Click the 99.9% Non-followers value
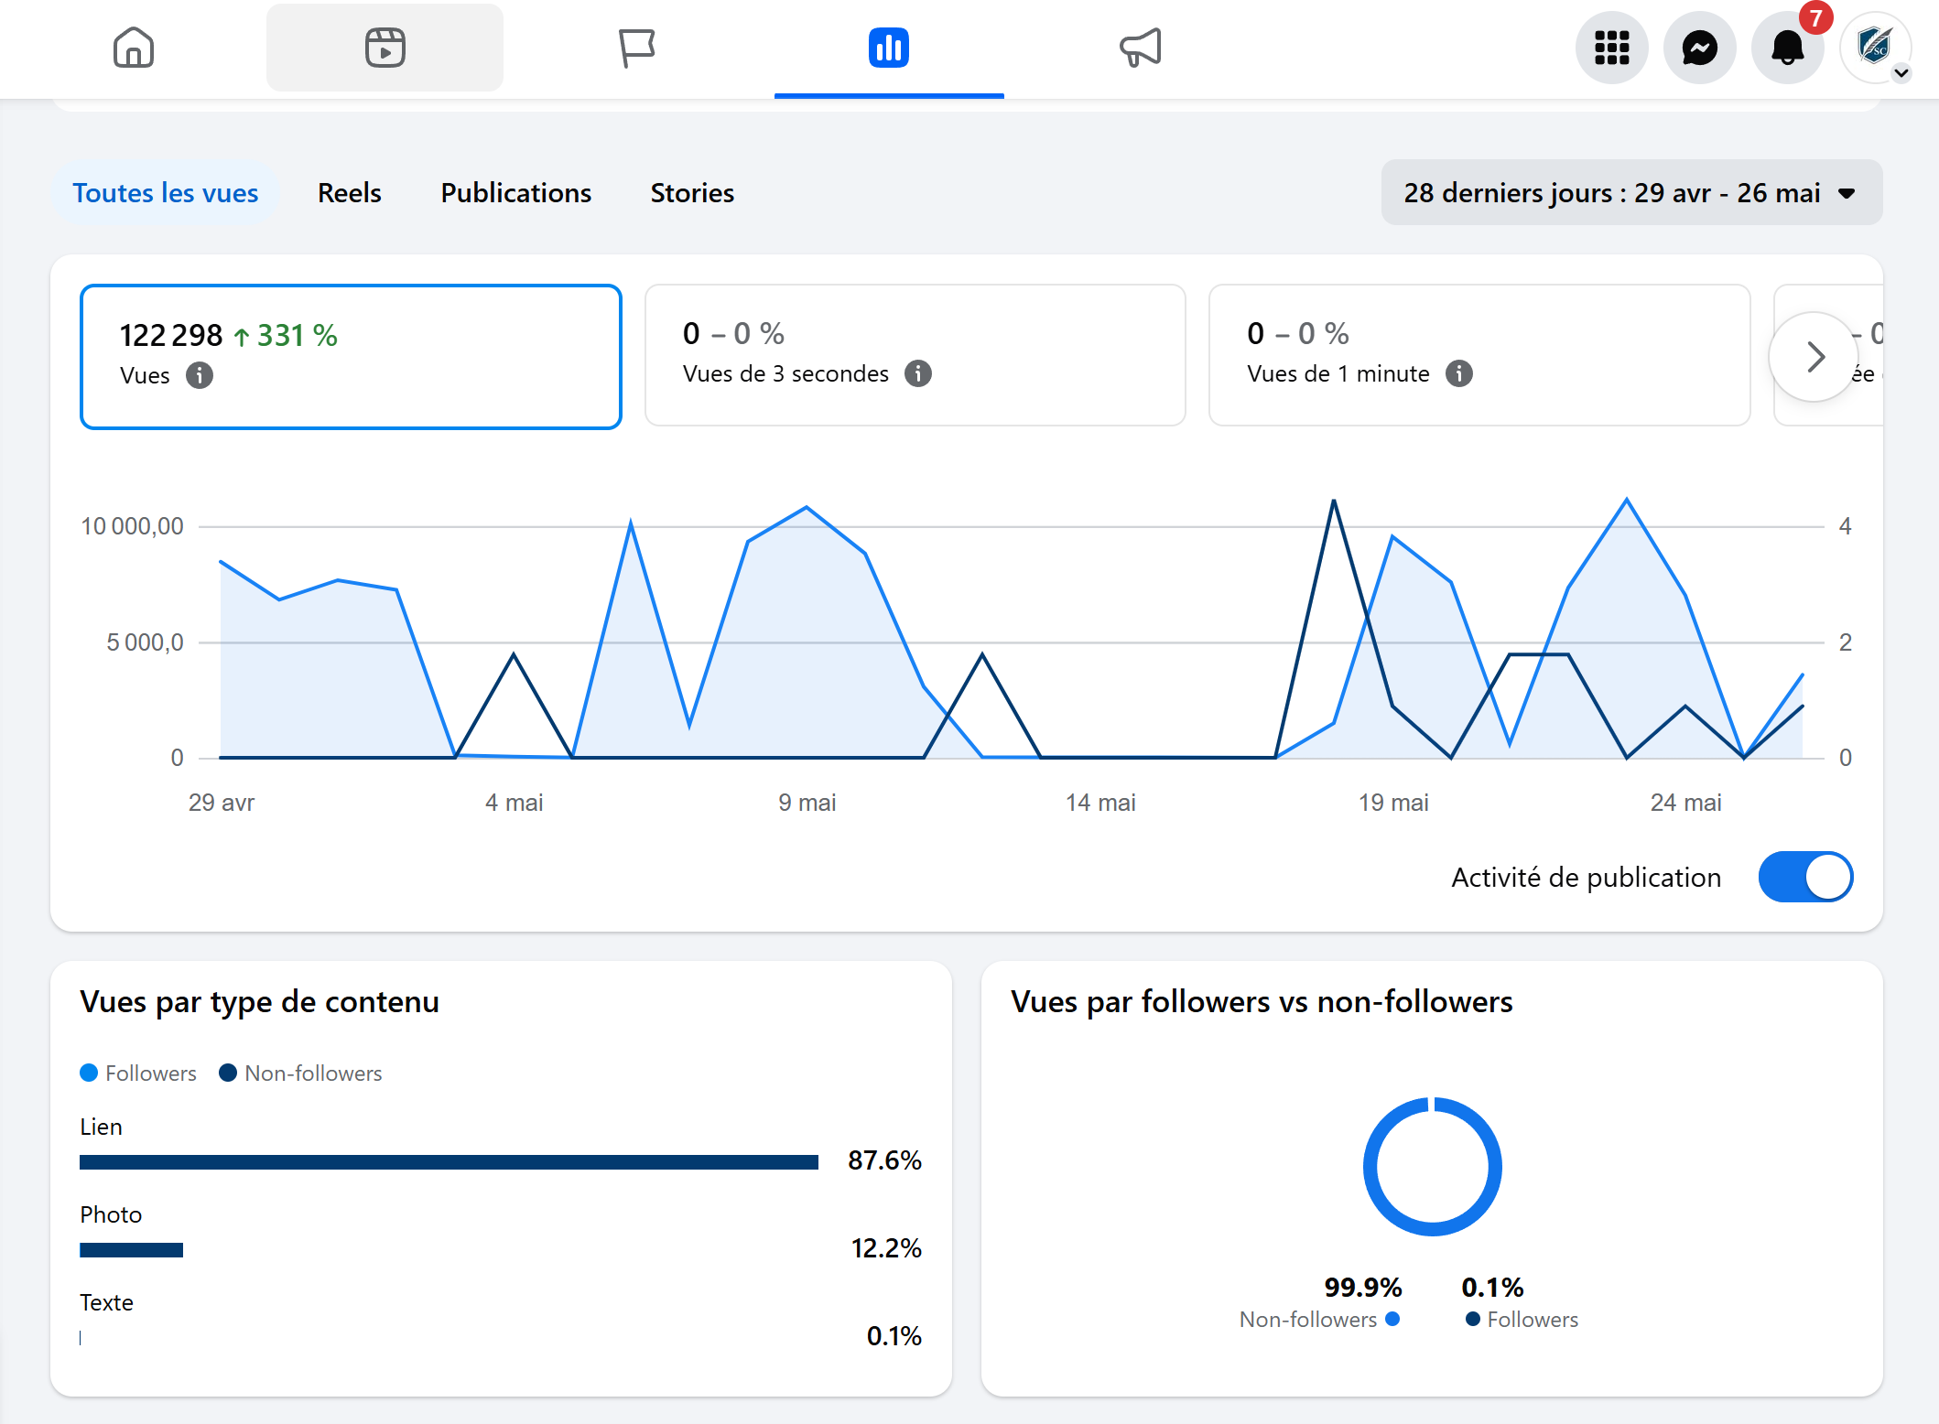This screenshot has height=1424, width=1939. [1363, 1288]
